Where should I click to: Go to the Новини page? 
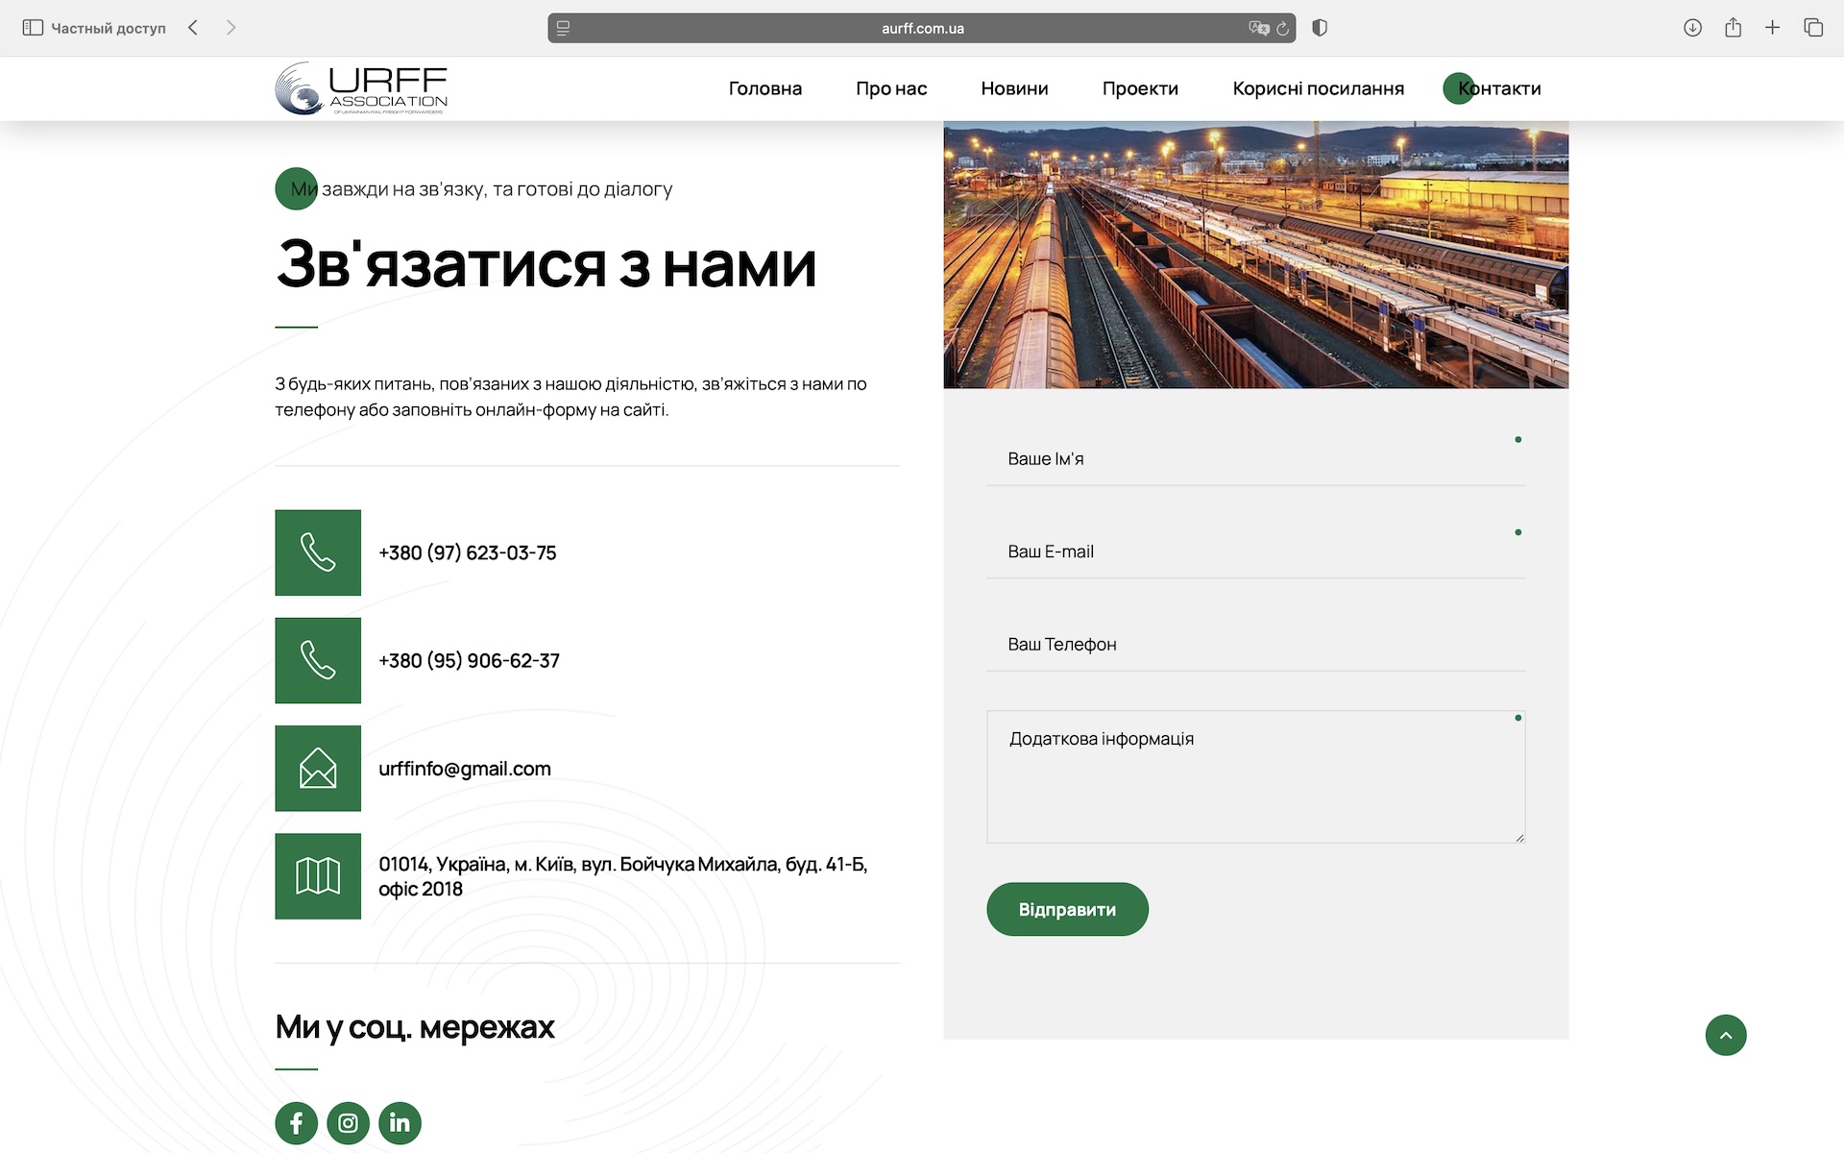(x=1014, y=88)
